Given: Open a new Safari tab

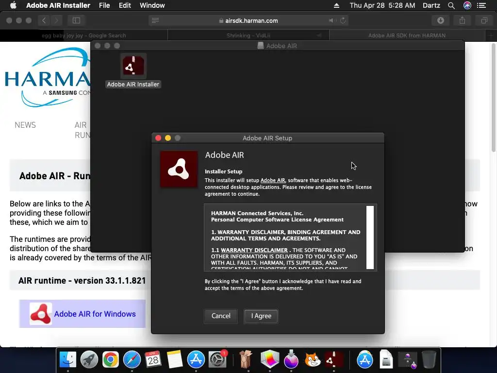Looking at the screenshot, I should pos(491,35).
